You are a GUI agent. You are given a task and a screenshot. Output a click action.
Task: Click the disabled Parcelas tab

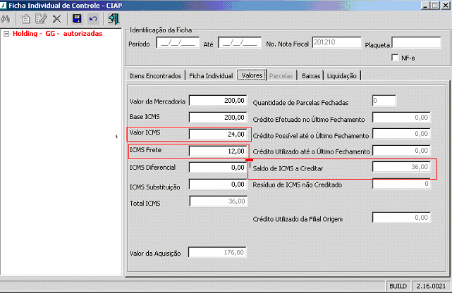click(281, 76)
